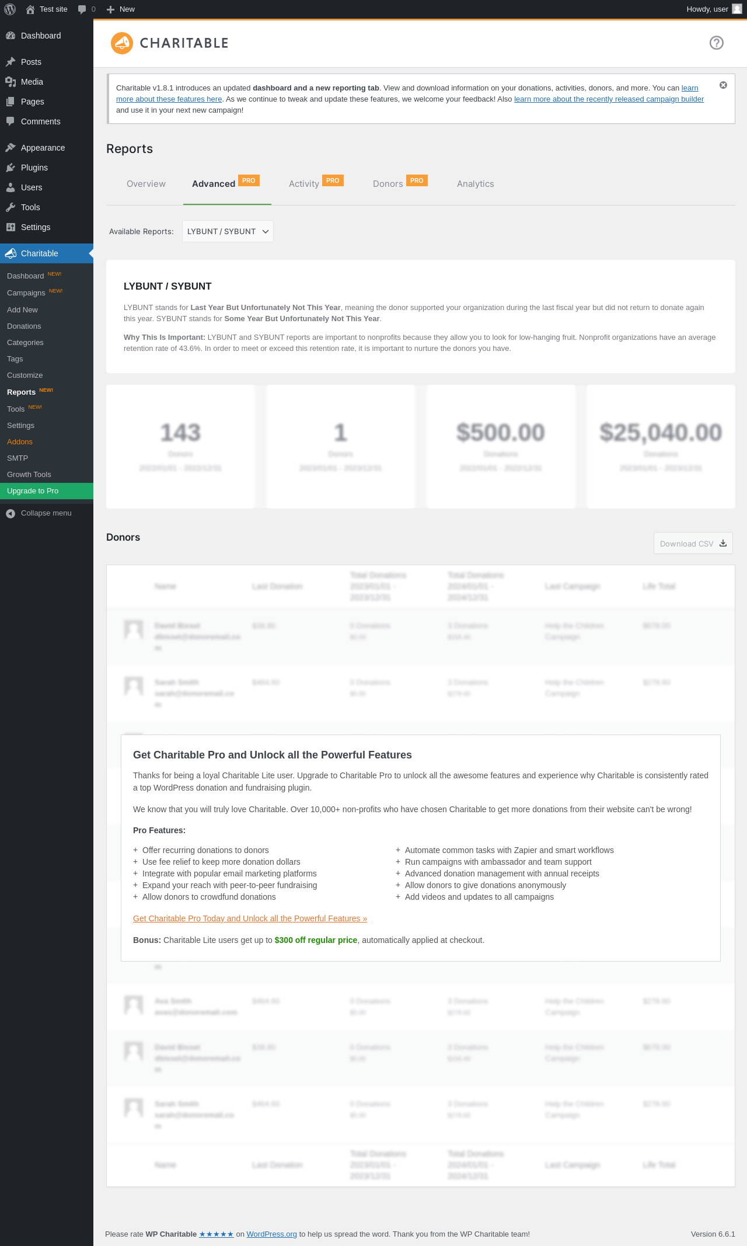The height and width of the screenshot is (1246, 747).
Task: Click the Collapse menu arrow icon
Action: 11,513
